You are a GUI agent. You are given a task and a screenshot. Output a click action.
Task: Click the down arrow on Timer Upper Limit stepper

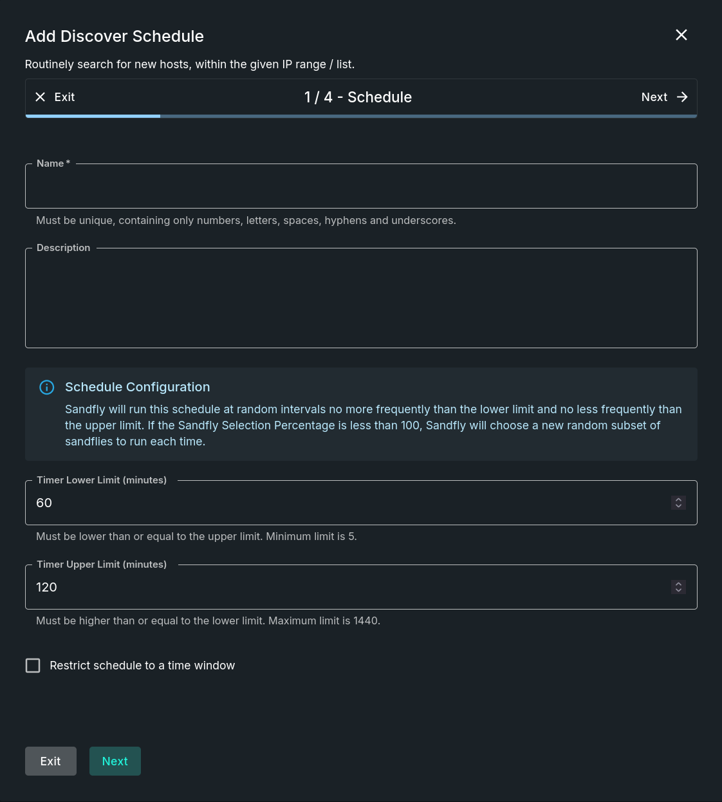(x=678, y=590)
